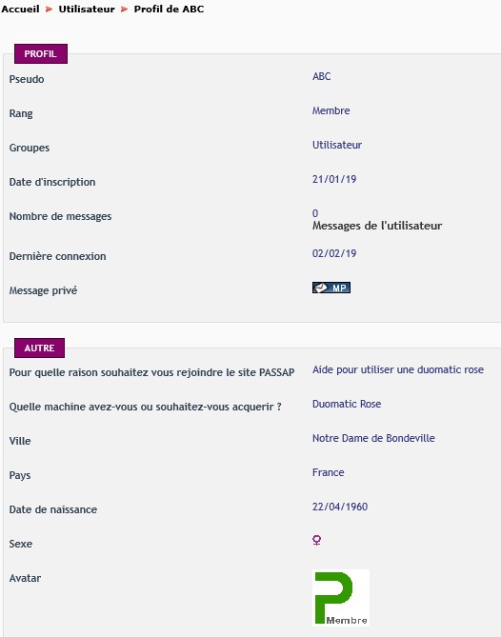Open the Utilisateur breadcrumb link
The image size is (501, 637).
pyautogui.click(x=87, y=9)
